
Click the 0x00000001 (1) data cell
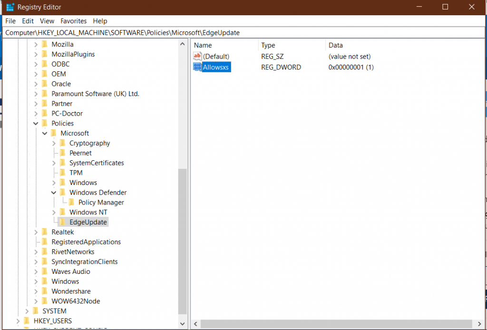pyautogui.click(x=351, y=67)
